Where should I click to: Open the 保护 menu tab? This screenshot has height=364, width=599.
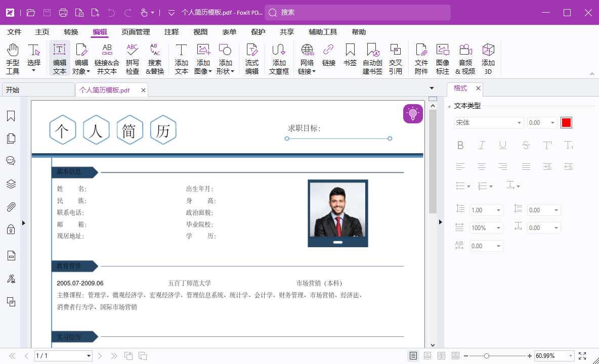[258, 31]
